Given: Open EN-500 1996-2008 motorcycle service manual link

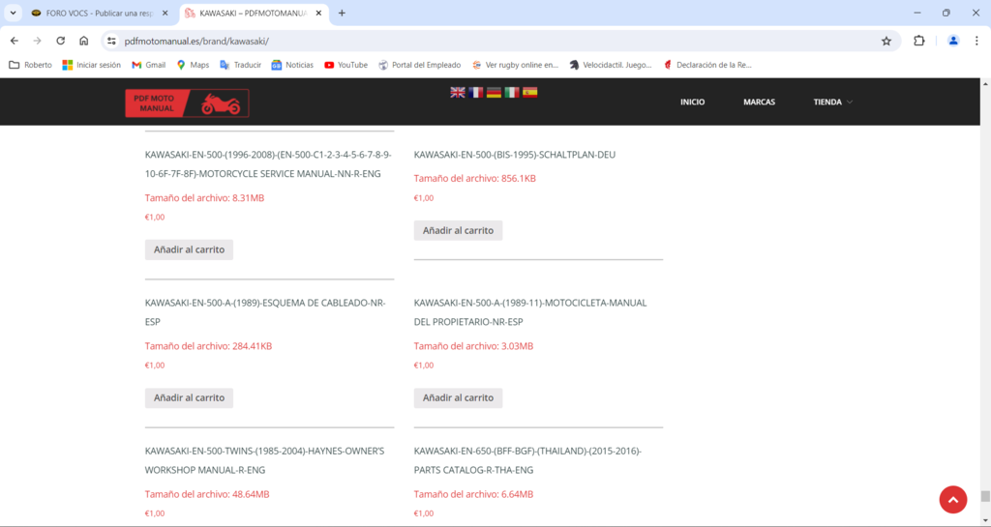Looking at the screenshot, I should point(268,164).
